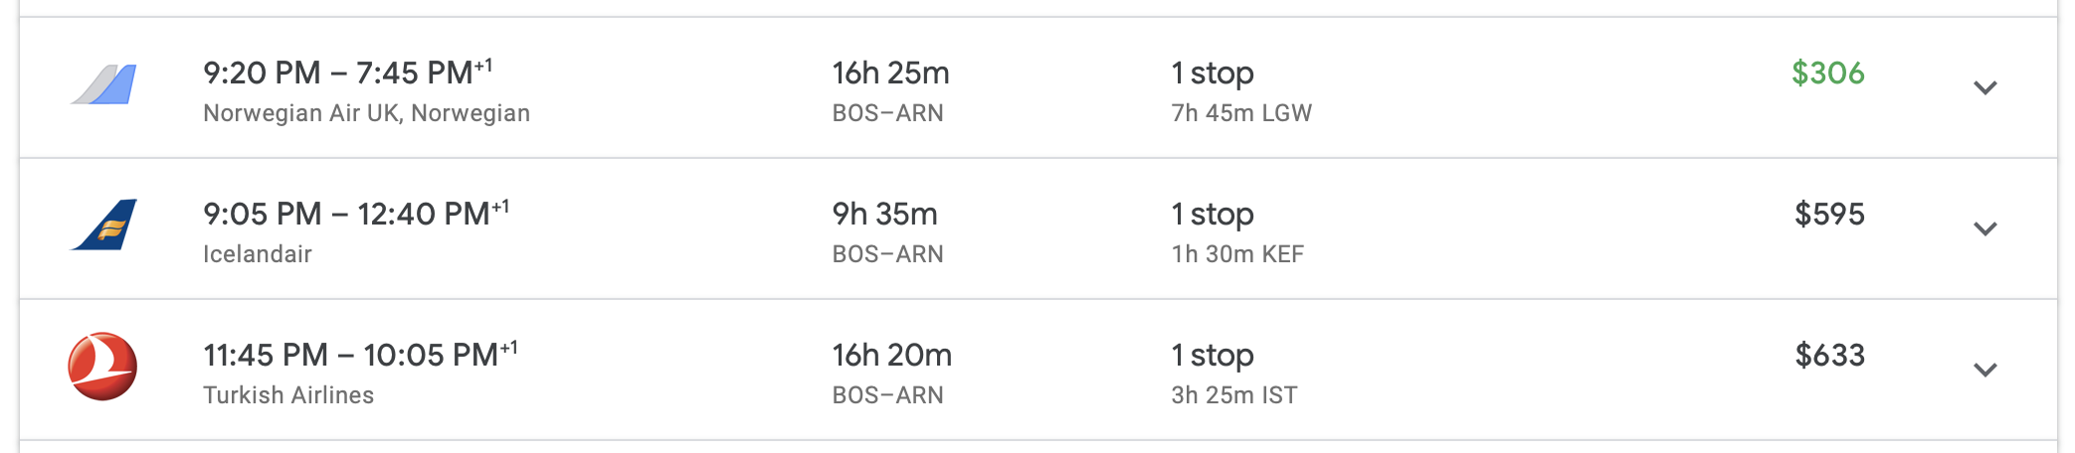The image size is (2075, 453).
Task: Click the Icelandair tail logo
Action: (x=103, y=226)
